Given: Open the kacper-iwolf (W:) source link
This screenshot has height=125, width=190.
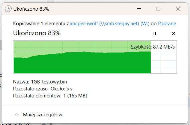Looking at the screenshot, I should [110, 24].
